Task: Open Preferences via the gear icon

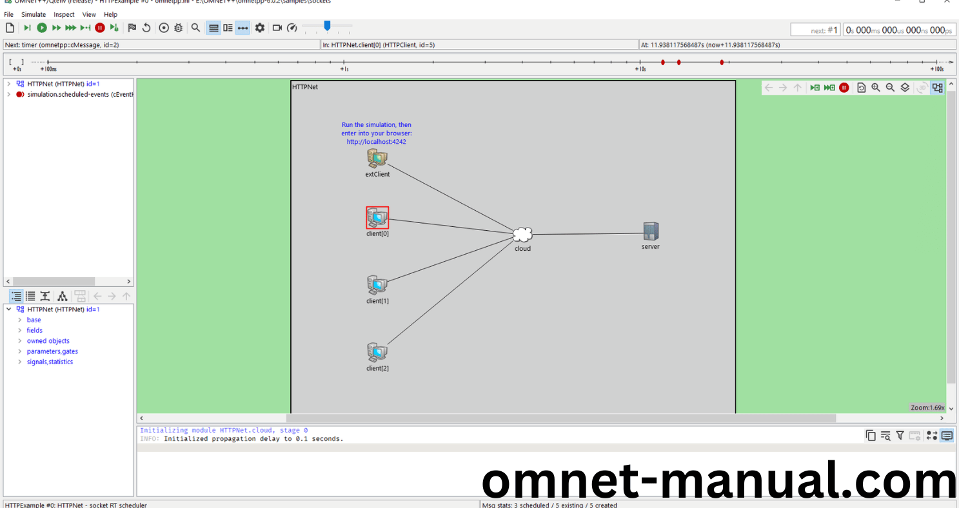Action: (260, 28)
